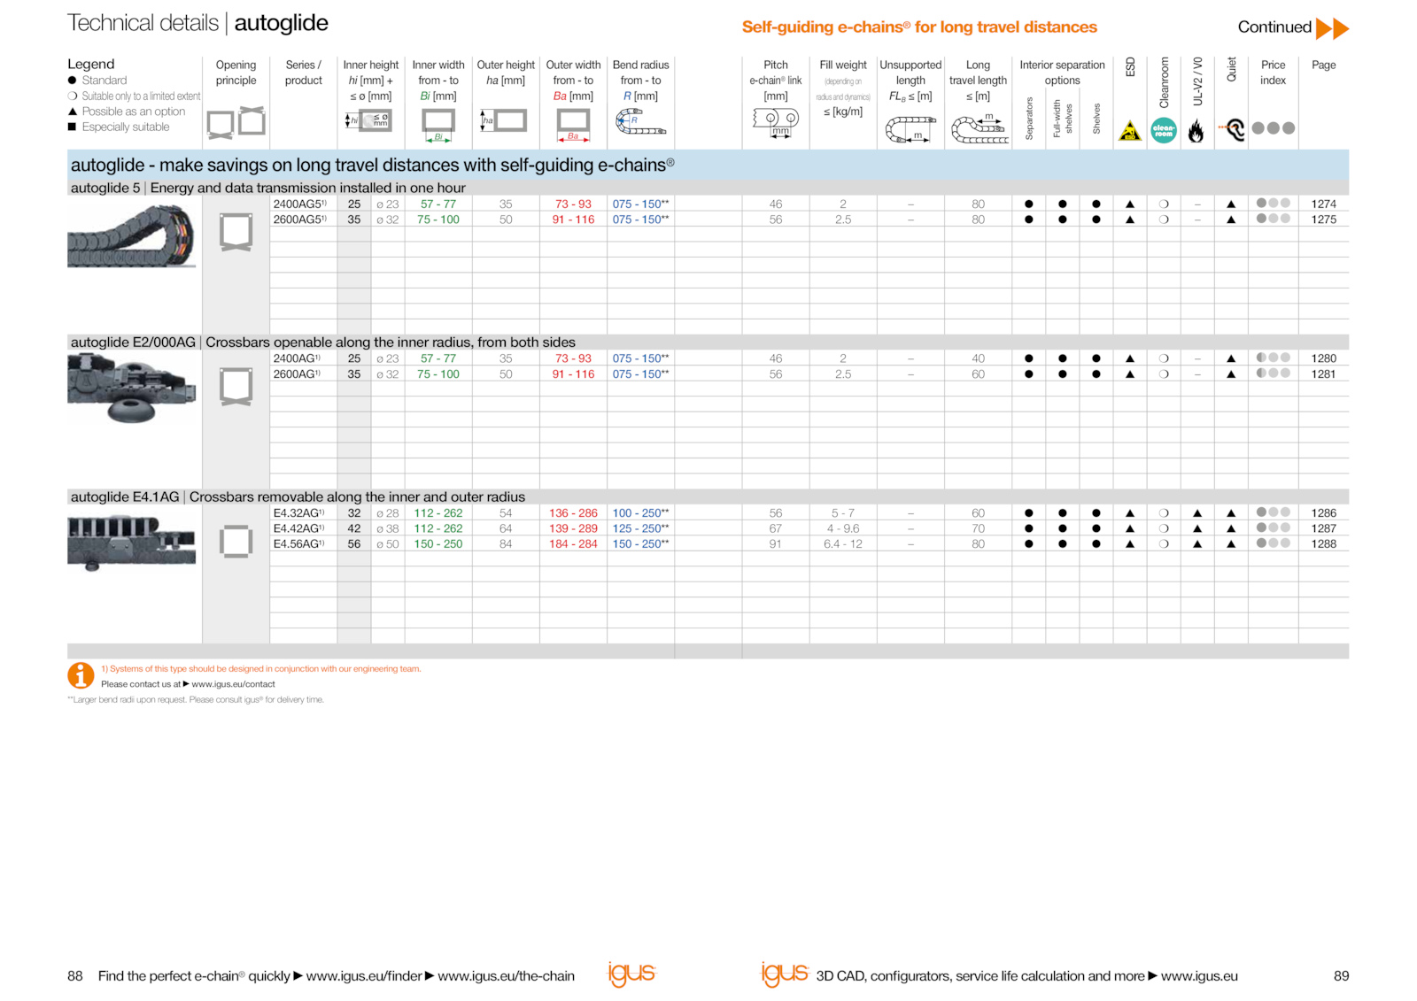Open the www.igus.eu/finder link in footer
Screen dimensions: 1417x1001
click(x=364, y=976)
